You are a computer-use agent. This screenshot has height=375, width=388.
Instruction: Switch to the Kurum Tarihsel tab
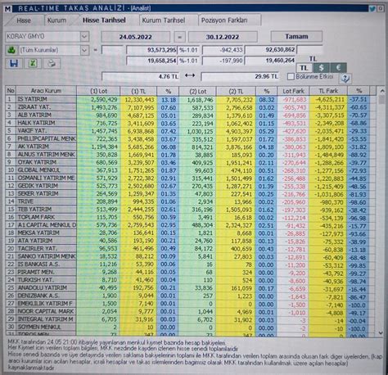click(164, 20)
